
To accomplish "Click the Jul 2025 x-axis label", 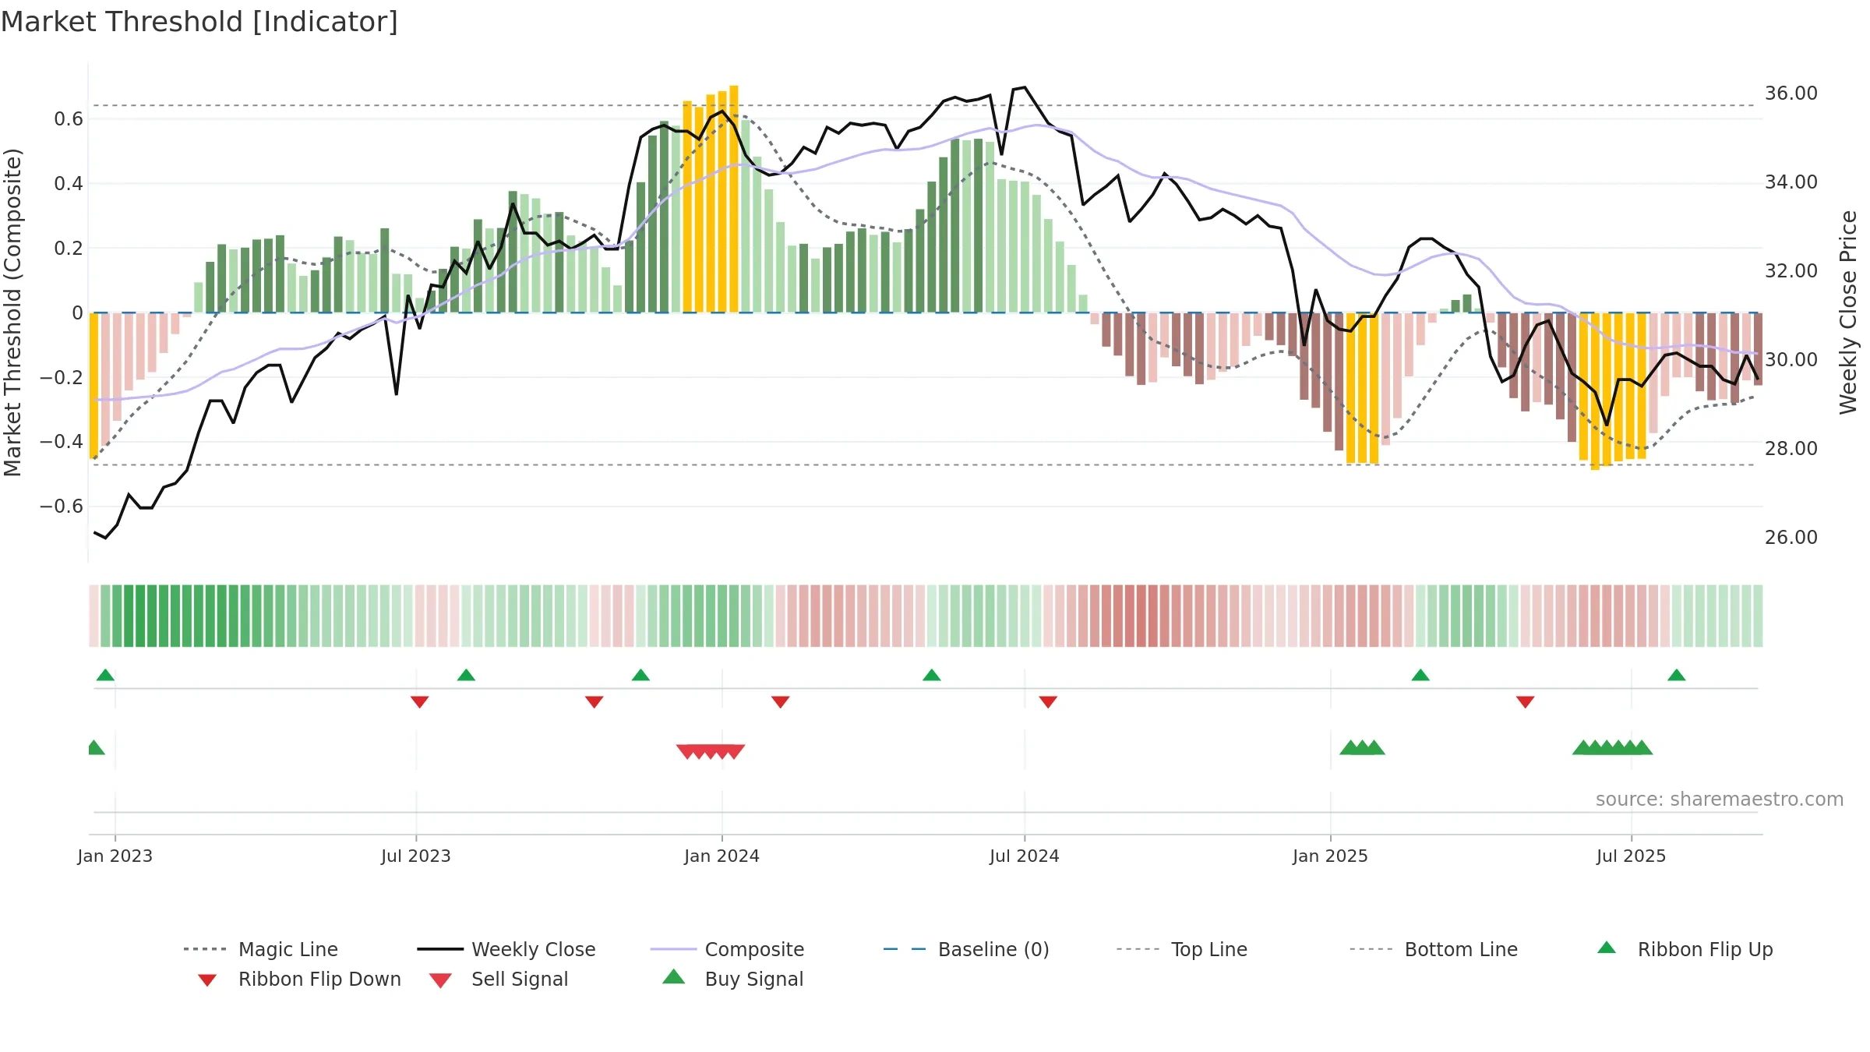I will (1632, 856).
